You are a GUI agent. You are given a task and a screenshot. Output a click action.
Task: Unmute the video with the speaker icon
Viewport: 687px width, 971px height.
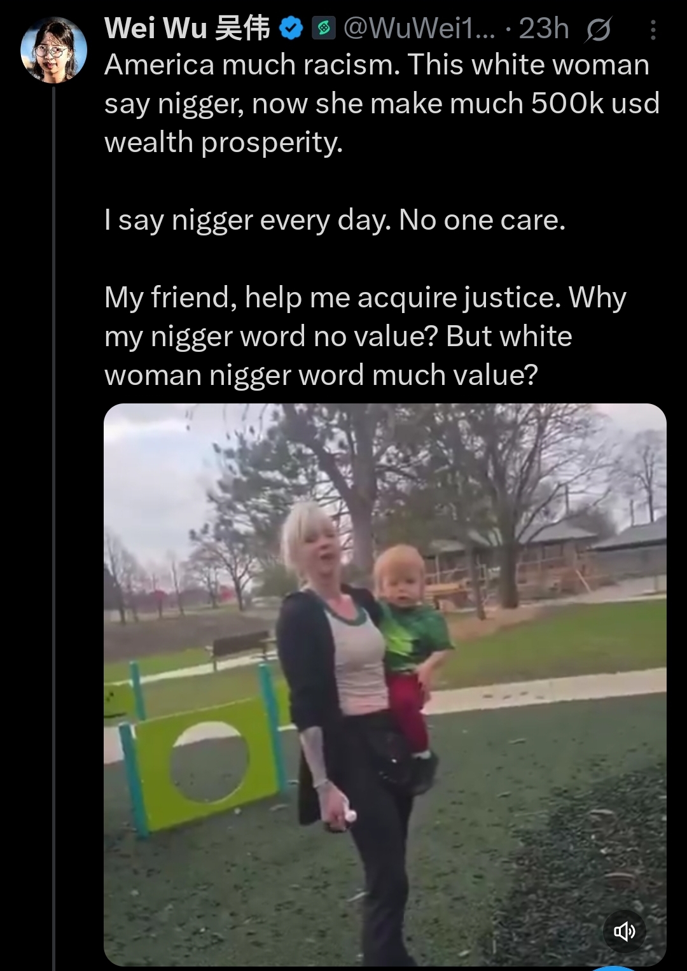pyautogui.click(x=624, y=932)
